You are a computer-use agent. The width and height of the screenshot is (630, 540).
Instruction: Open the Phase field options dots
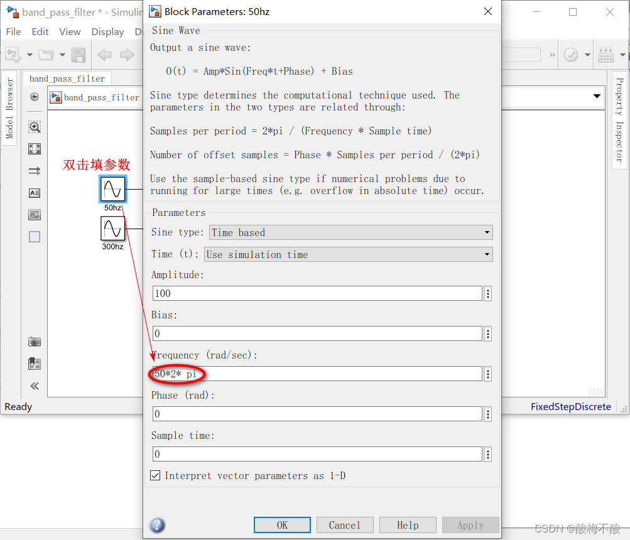[488, 414]
